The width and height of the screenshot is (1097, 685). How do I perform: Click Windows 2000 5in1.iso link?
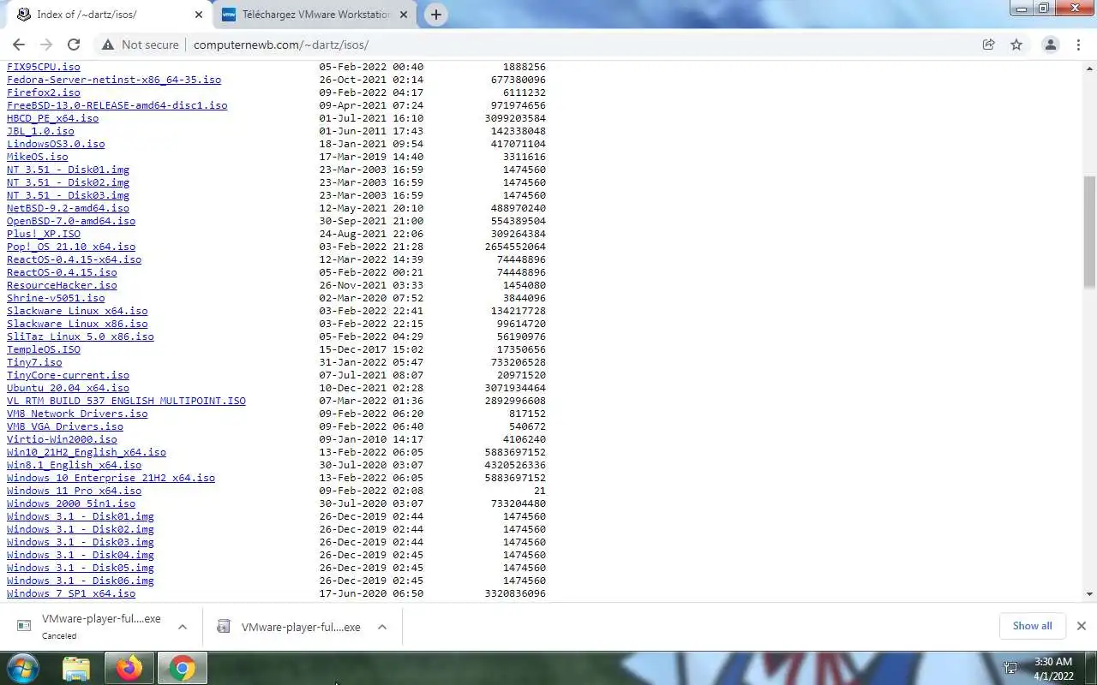tap(71, 503)
